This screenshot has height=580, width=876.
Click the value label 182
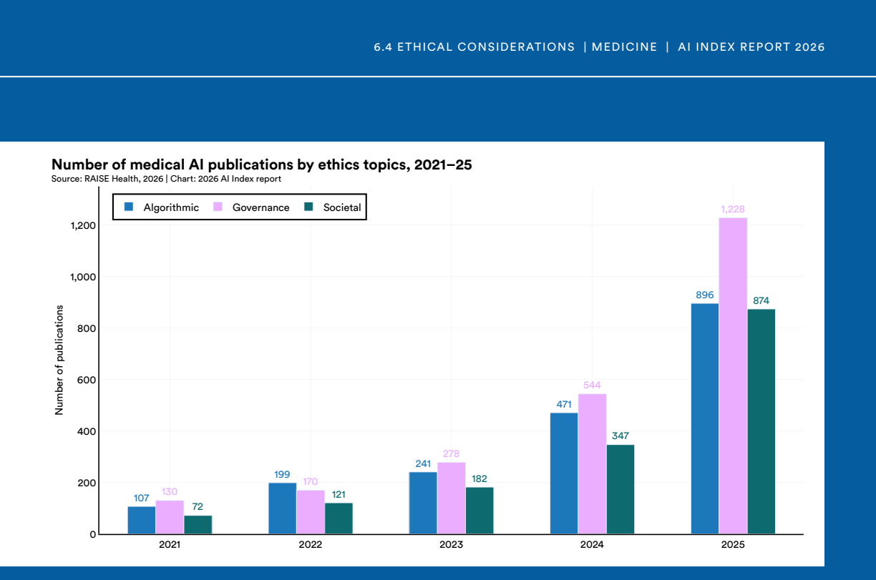pyautogui.click(x=480, y=478)
